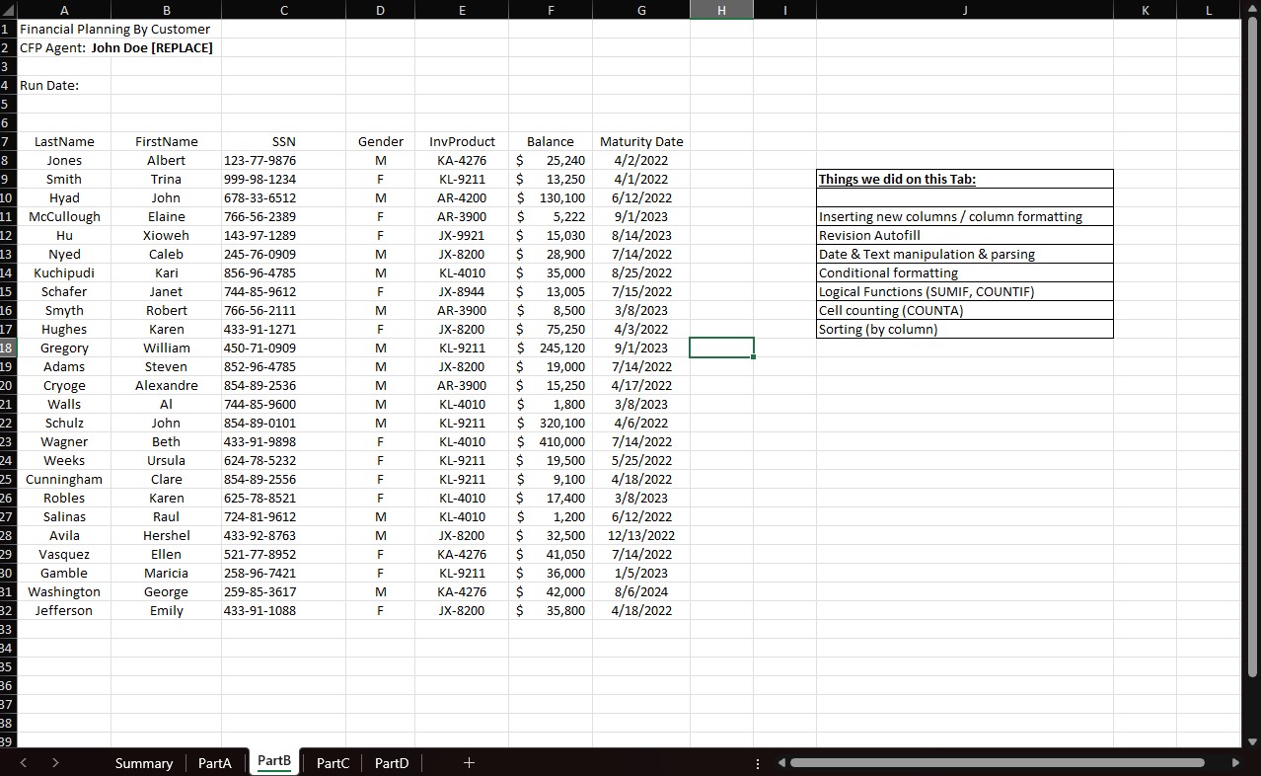Click the next-sheet navigation arrow
This screenshot has width=1261, height=776.
click(x=56, y=762)
